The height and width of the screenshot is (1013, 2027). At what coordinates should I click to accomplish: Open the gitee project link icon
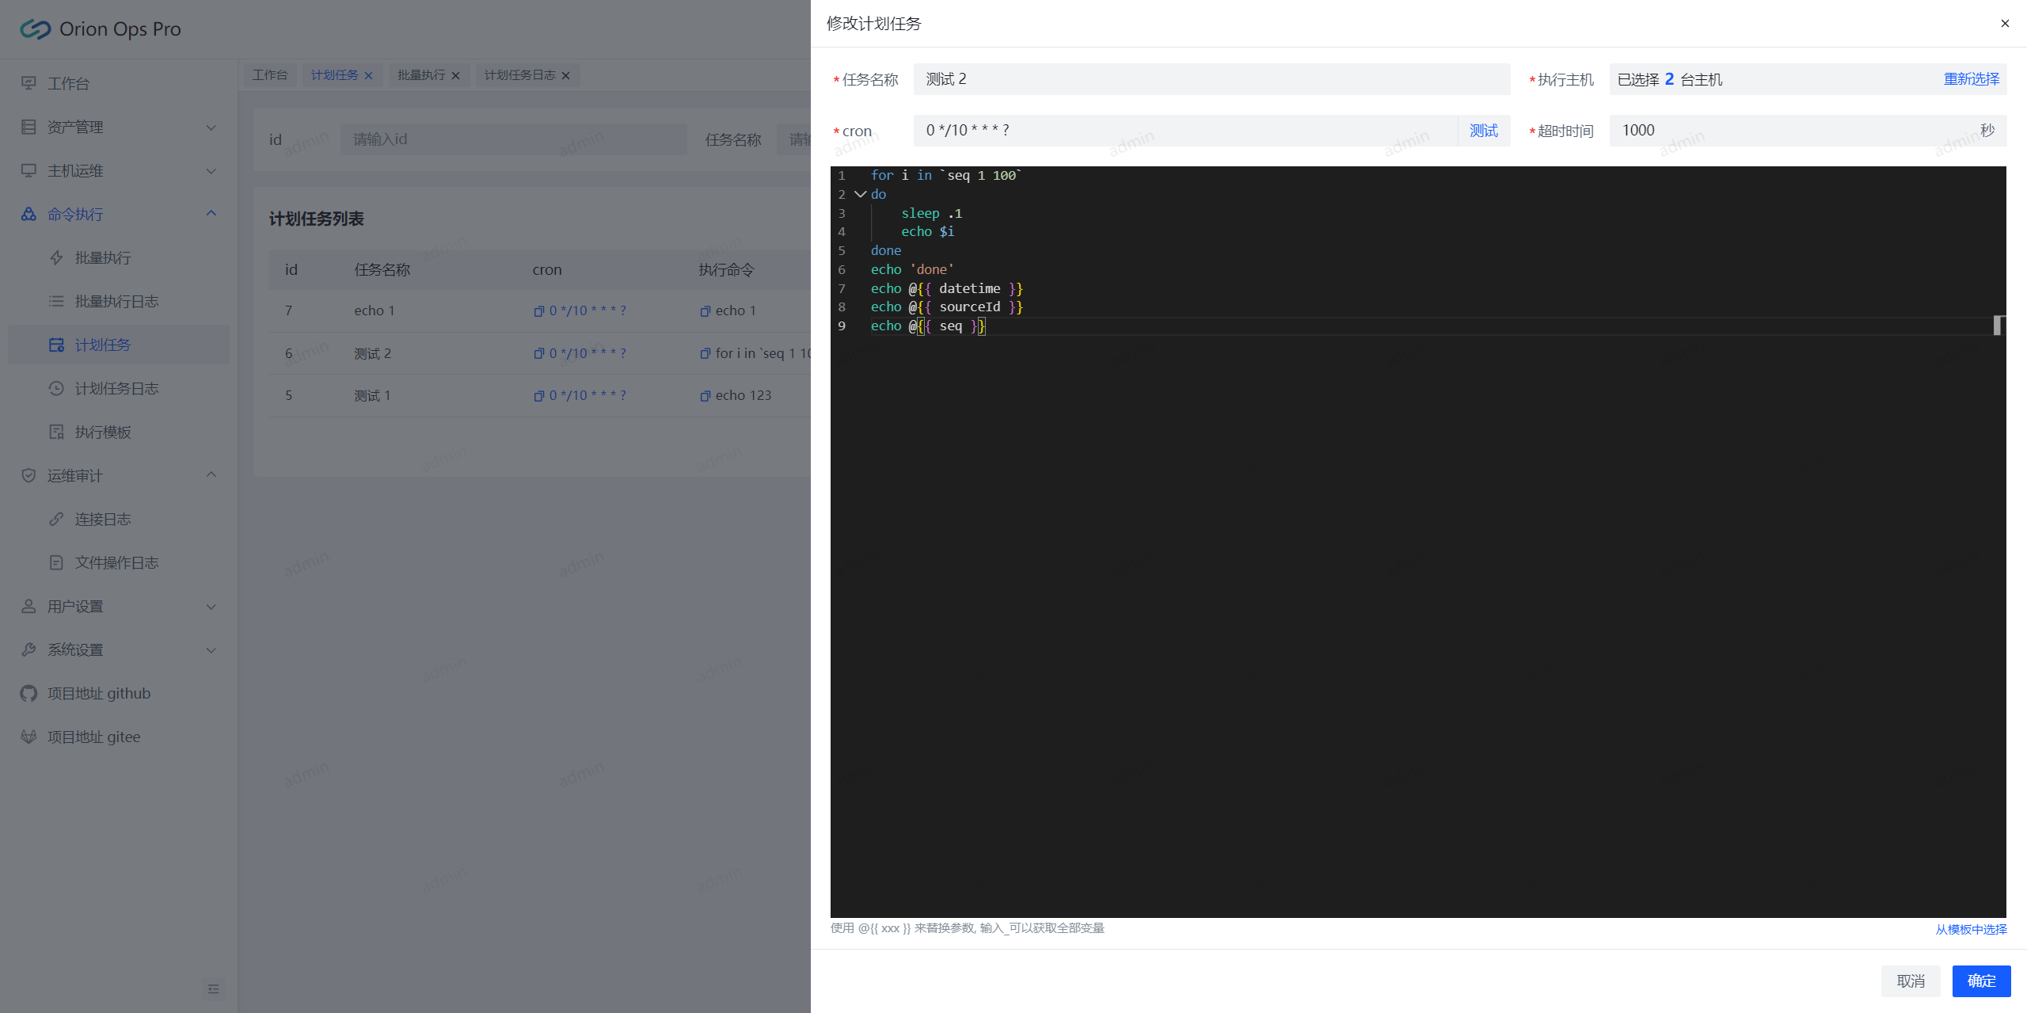[29, 737]
